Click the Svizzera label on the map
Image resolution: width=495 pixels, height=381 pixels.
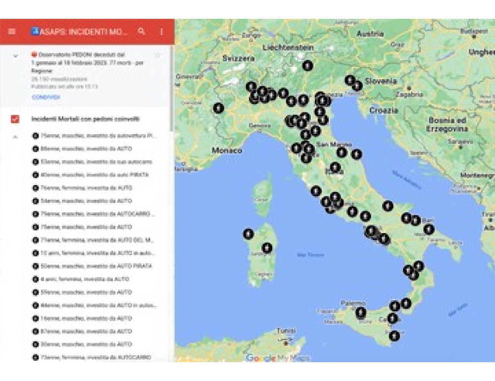(x=239, y=58)
